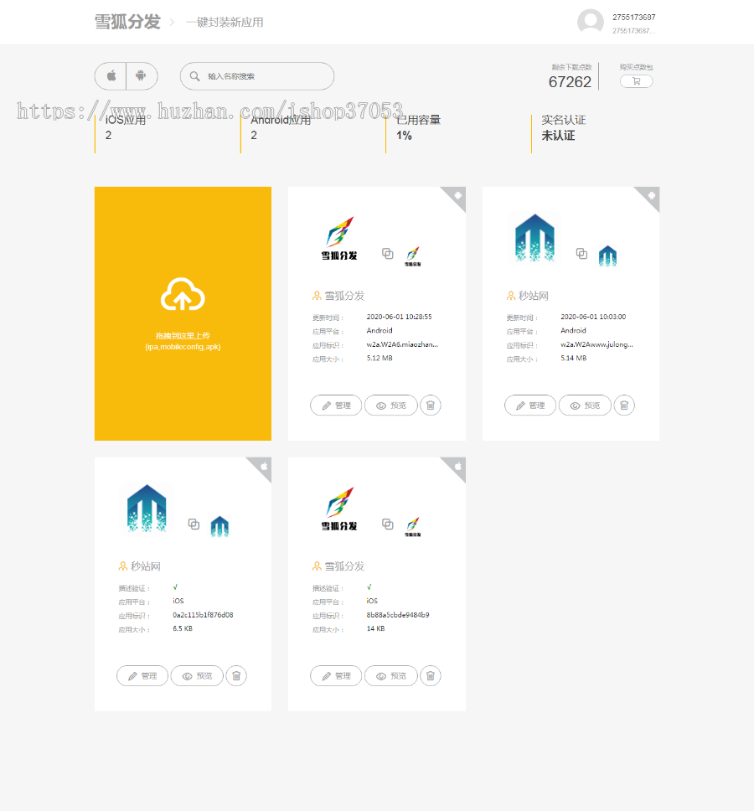
Task: Delete the Android 秒站网 app (5.14 MB)
Action: point(624,405)
